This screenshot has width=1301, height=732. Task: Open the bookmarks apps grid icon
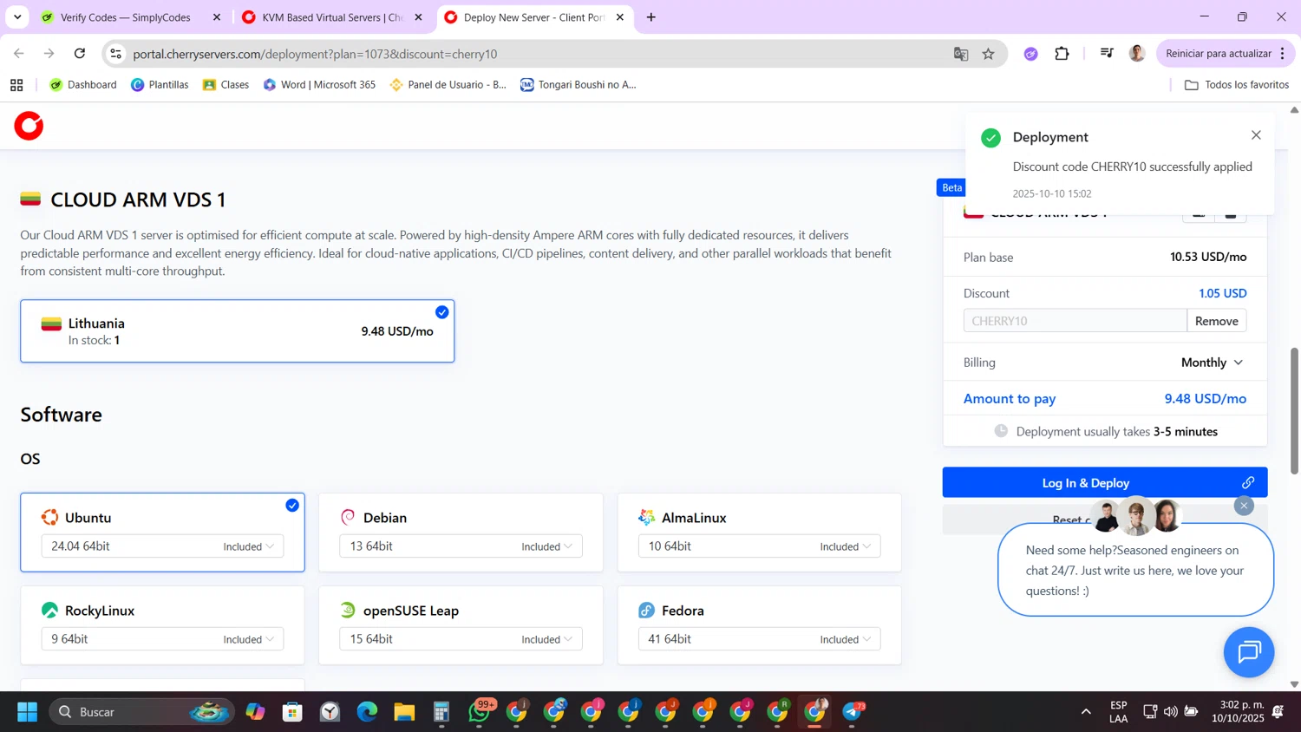[x=16, y=85]
